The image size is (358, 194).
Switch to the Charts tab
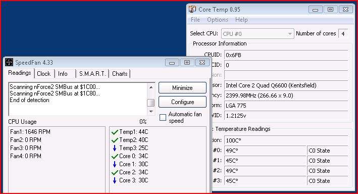(x=120, y=74)
